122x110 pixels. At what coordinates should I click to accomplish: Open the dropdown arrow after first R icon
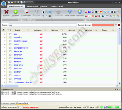(x=99, y=12)
